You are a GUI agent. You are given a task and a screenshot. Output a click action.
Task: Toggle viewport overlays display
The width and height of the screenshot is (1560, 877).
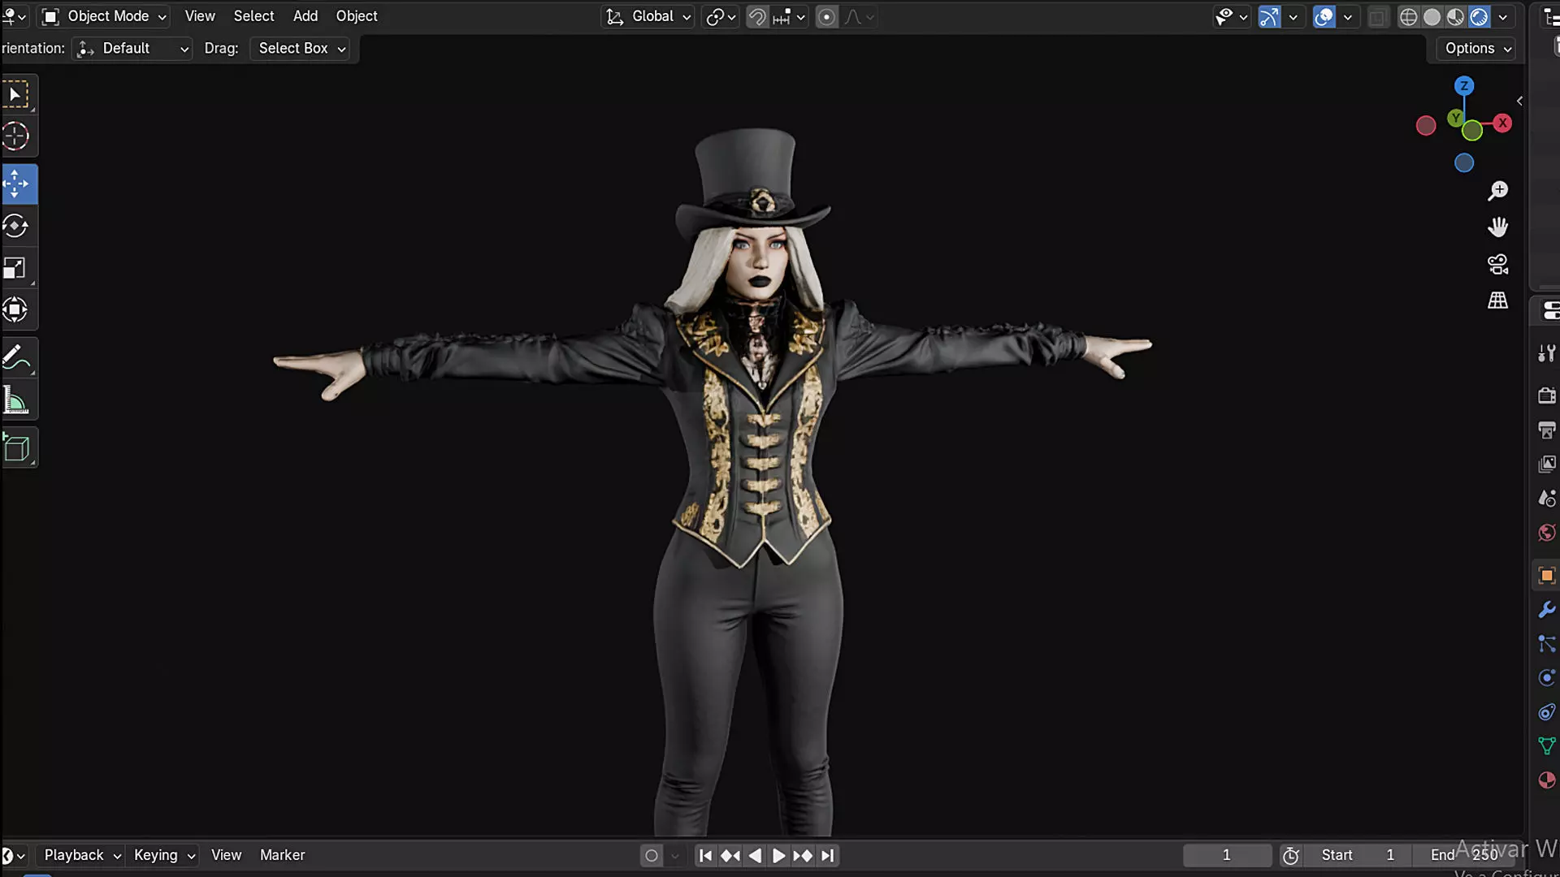point(1324,17)
